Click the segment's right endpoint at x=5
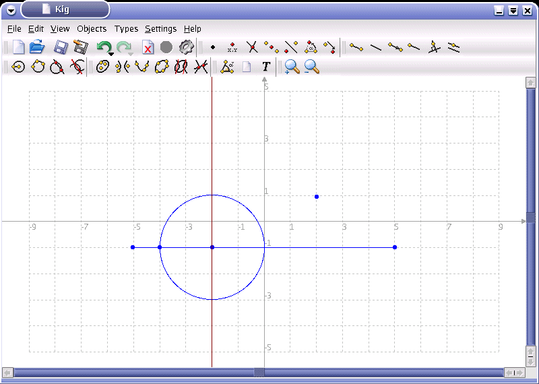 click(x=395, y=247)
